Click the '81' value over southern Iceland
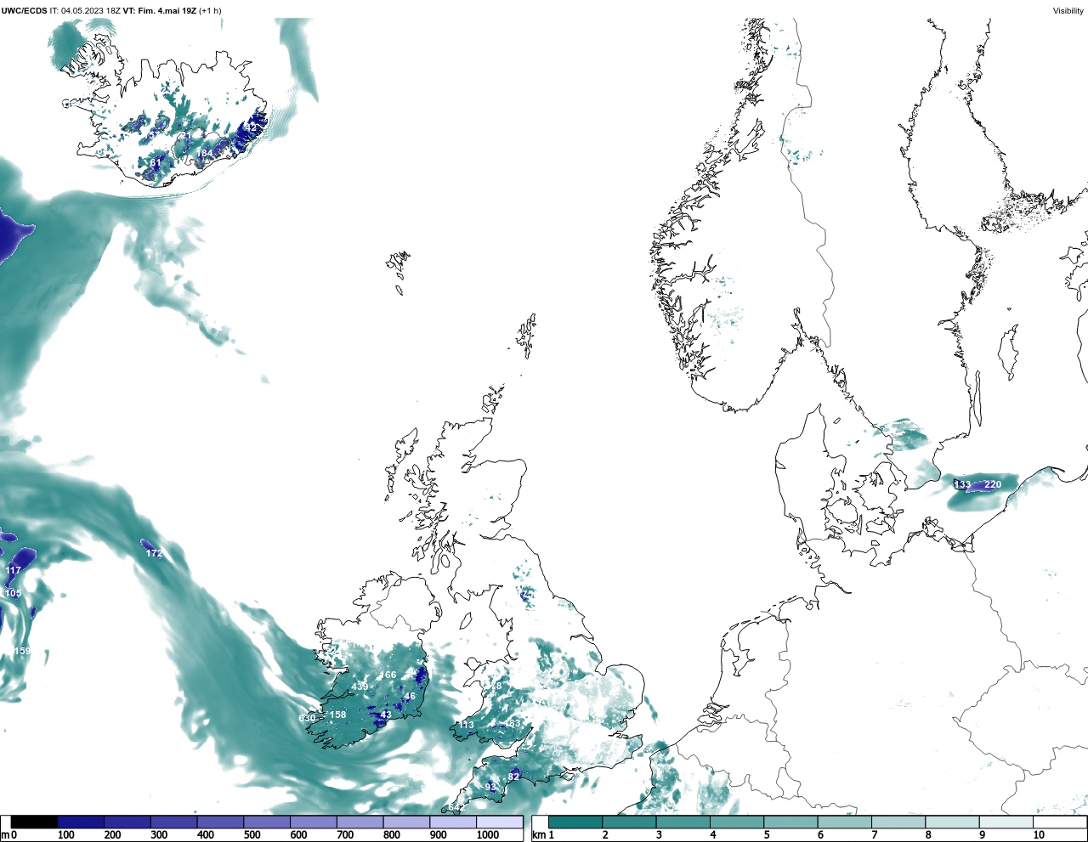Screen dimensions: 1088x842 pyautogui.click(x=156, y=161)
